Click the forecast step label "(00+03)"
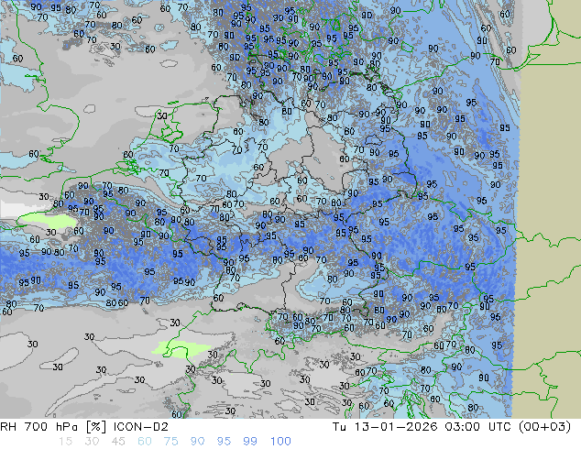The width and height of the screenshot is (581, 449). [x=544, y=427]
